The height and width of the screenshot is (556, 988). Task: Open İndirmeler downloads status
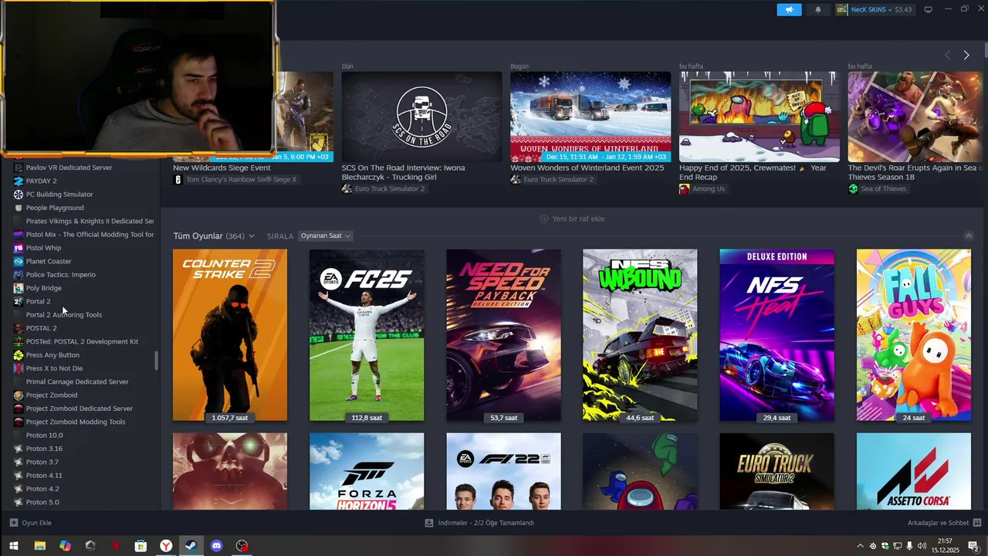click(479, 523)
